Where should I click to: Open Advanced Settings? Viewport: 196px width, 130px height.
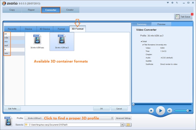[123, 118]
